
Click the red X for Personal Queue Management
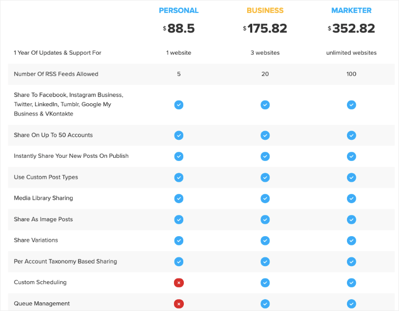click(x=179, y=304)
